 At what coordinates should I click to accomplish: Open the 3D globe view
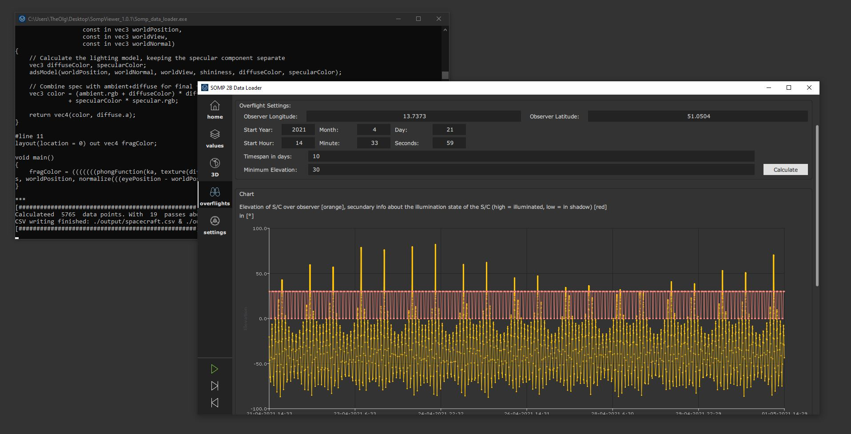(x=215, y=167)
